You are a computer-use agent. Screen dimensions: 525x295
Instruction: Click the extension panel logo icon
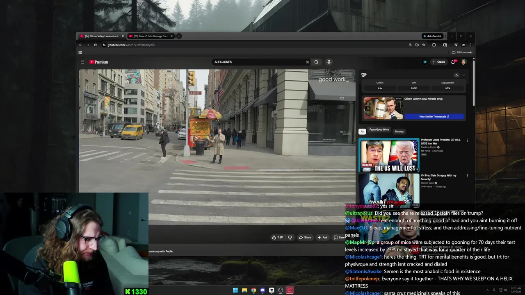364,75
